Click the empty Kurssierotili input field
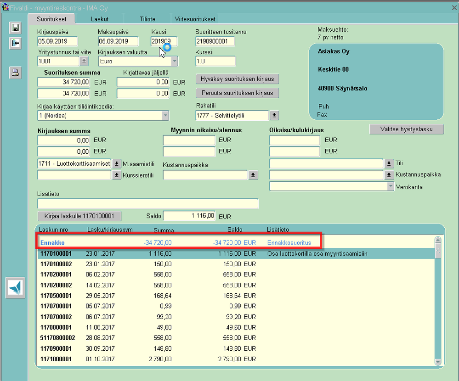Screen dimensions: 459x381 click(74, 175)
